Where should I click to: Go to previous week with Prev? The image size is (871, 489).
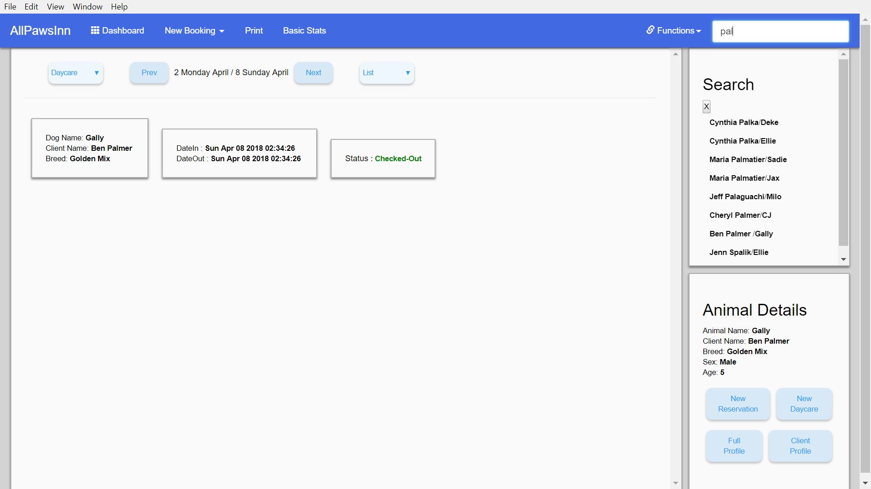pyautogui.click(x=149, y=73)
